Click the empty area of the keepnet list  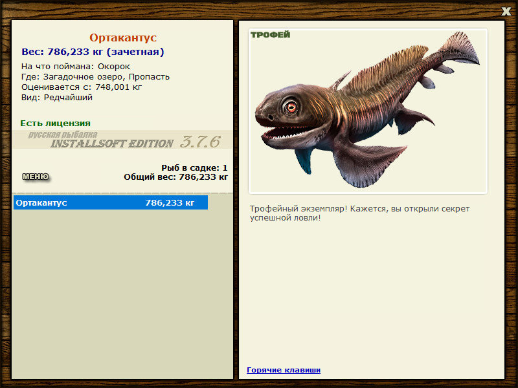122,294
